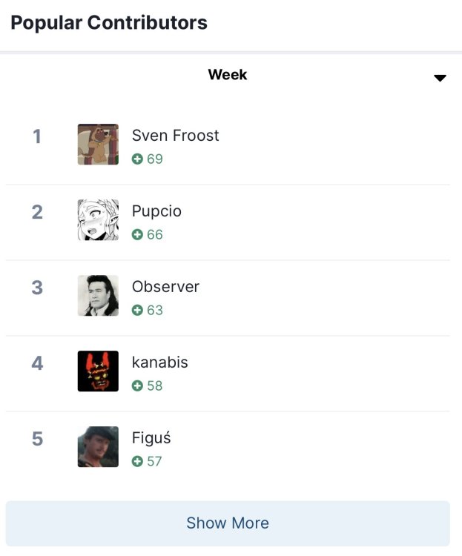Select the Figuś contributor name
The image size is (462, 556).
[x=151, y=438]
